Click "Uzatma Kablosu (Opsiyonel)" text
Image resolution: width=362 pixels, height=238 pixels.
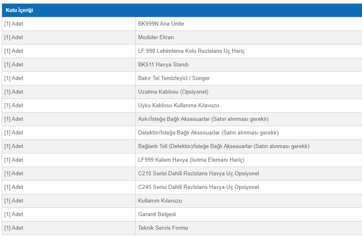173,92
